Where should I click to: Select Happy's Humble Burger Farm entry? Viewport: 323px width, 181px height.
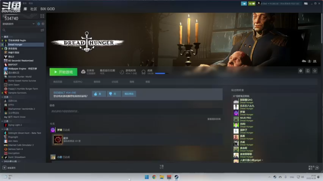[23, 88]
